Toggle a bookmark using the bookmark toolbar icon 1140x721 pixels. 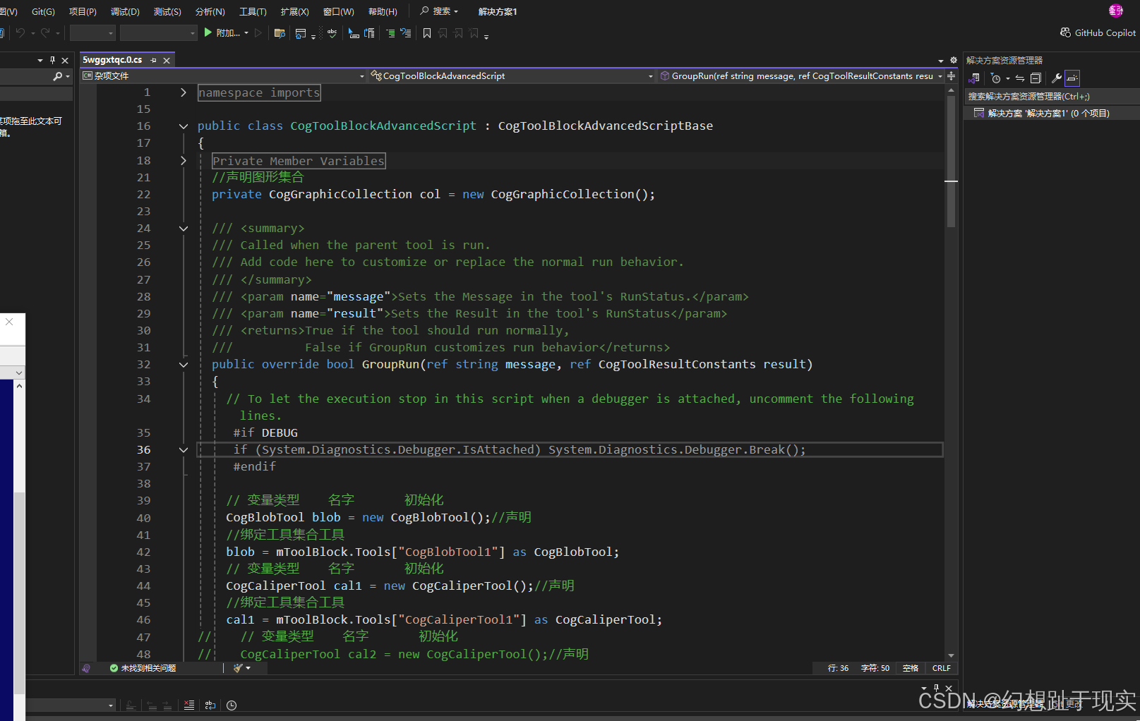pyautogui.click(x=426, y=33)
